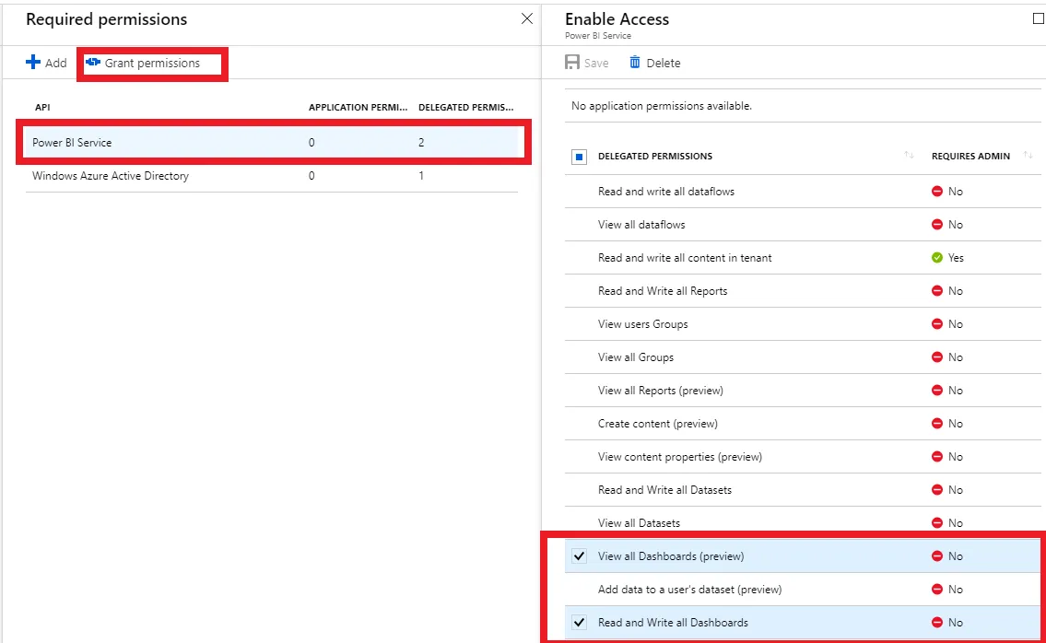This screenshot has height=643, width=1046.
Task: Click the green Yes admin status icon
Action: 937,258
